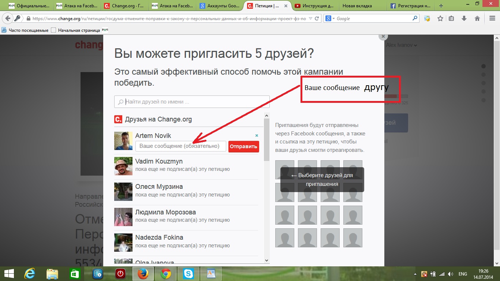Click the friends list scrollbar down arrow
The height and width of the screenshot is (281, 500).
[x=266, y=260]
